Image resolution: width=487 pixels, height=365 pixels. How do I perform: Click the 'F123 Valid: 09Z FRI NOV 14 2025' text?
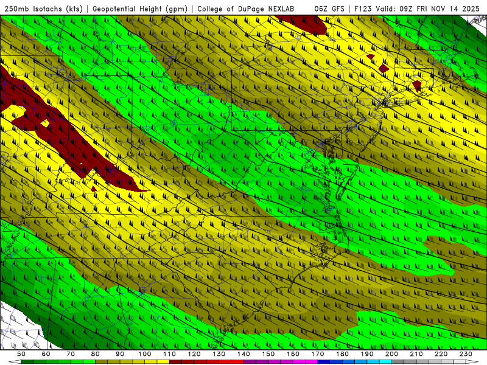tap(417, 9)
